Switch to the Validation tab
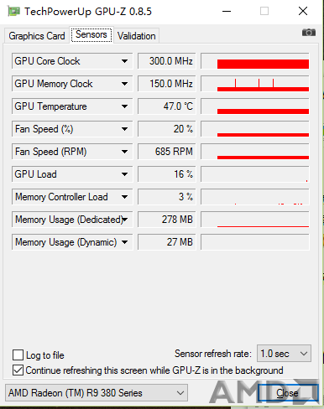The image size is (324, 409). coord(137,35)
